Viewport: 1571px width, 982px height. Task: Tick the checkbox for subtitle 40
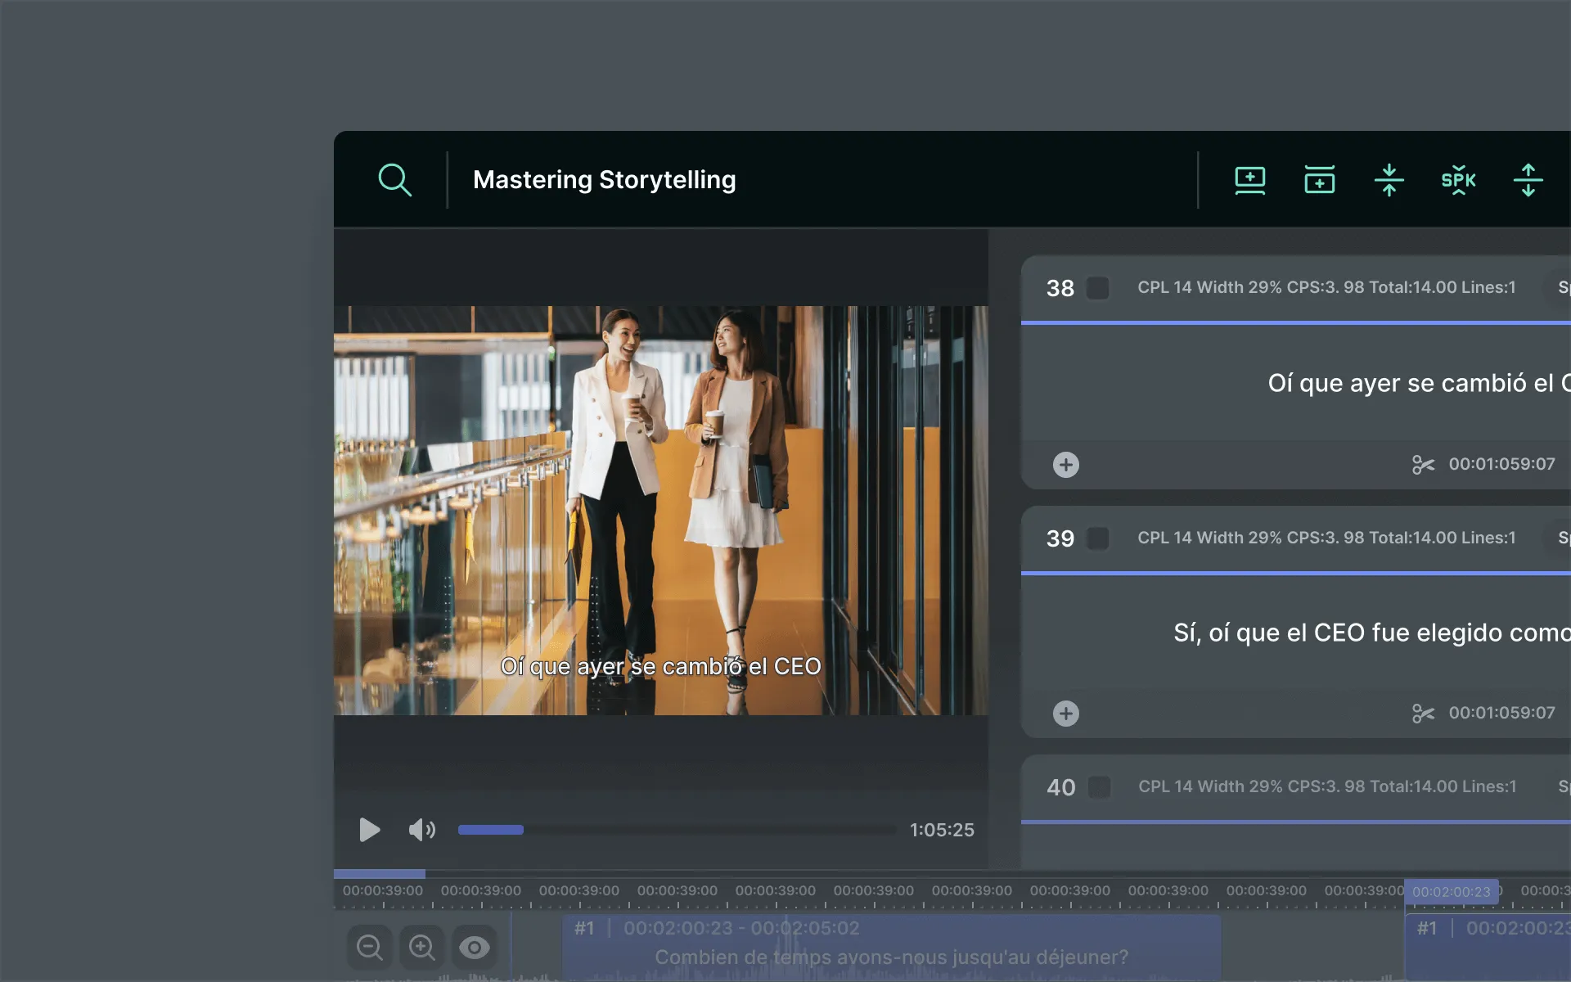pyautogui.click(x=1099, y=787)
